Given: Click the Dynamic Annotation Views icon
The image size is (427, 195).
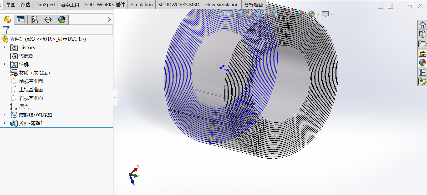Looking at the screenshot, I should point(251,14).
